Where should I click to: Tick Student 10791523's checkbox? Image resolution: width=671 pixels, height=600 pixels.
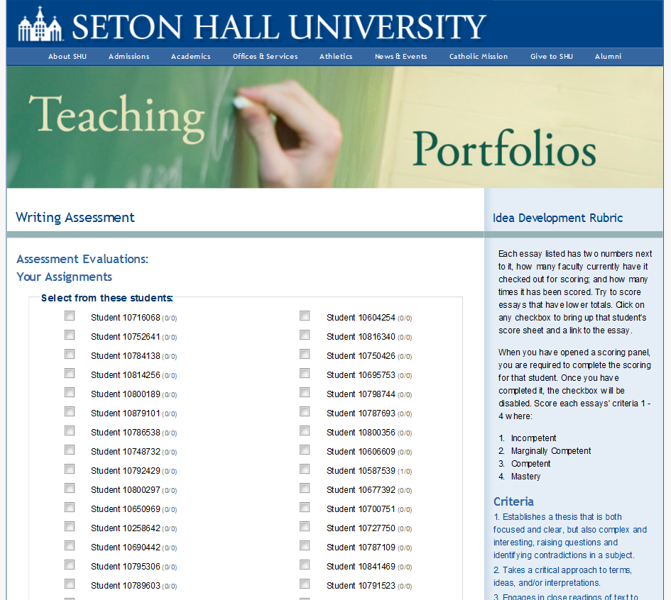pyautogui.click(x=305, y=584)
